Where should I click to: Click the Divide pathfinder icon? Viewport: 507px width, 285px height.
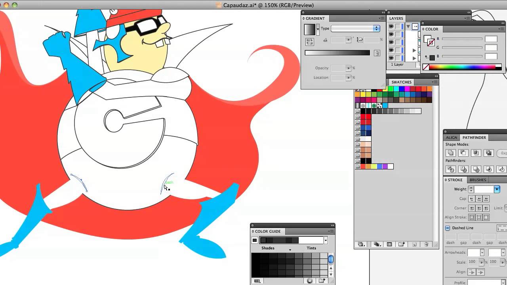coord(450,169)
